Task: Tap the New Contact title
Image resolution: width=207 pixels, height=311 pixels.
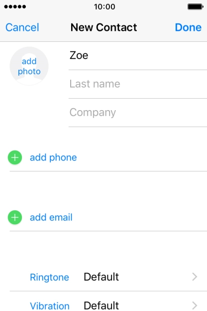Action: click(x=103, y=27)
